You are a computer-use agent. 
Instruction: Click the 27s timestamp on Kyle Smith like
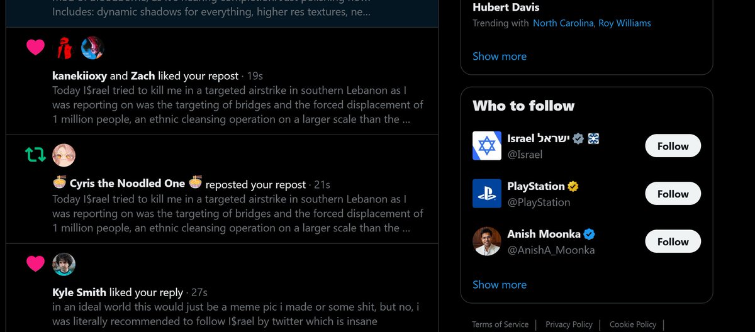pyautogui.click(x=199, y=292)
